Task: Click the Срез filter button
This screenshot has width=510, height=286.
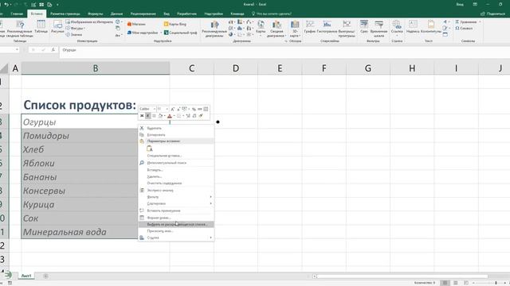Action: [364, 26]
